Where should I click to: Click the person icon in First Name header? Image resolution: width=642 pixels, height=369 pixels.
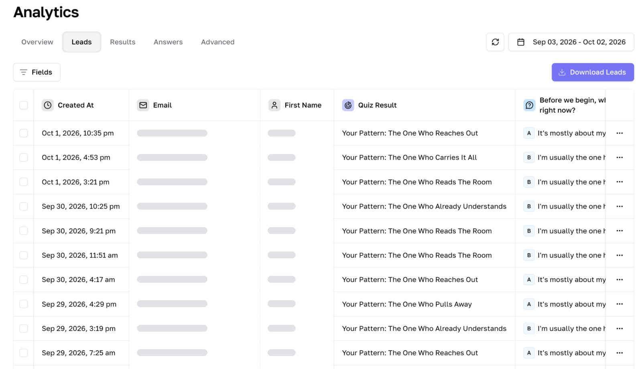click(x=274, y=105)
